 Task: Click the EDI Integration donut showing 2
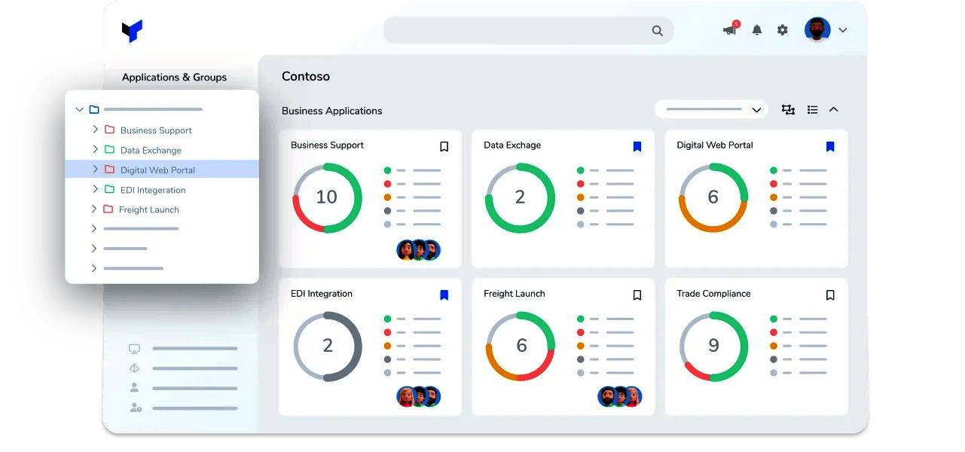(x=327, y=346)
